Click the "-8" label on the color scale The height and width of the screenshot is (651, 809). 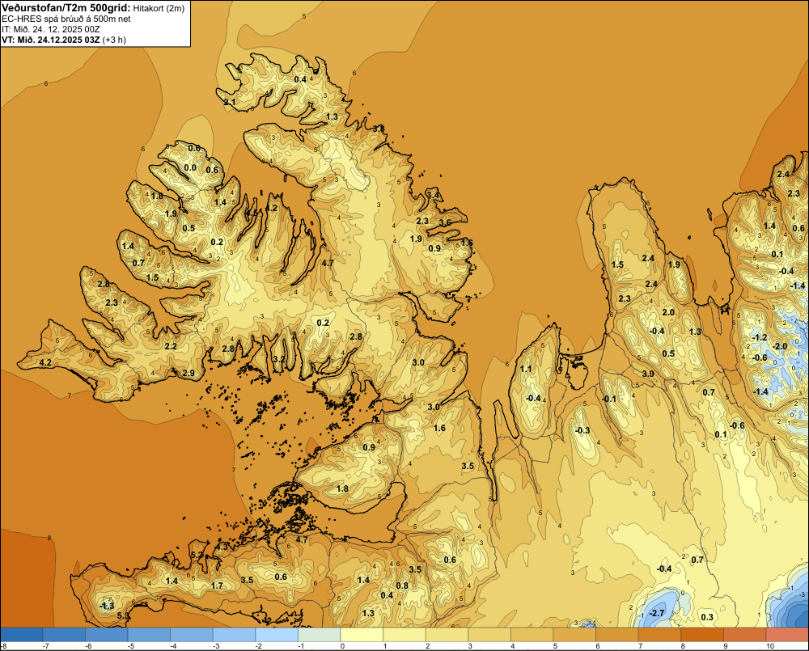[3, 646]
